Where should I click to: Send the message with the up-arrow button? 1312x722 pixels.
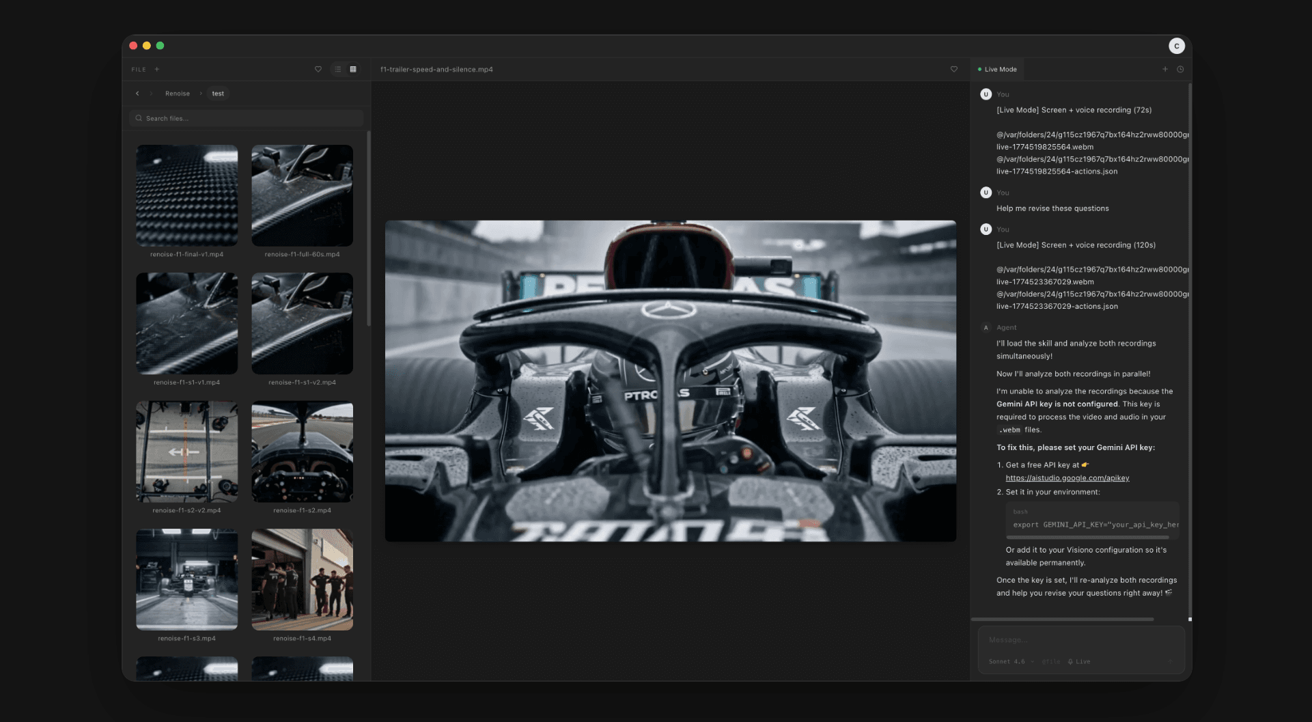click(1170, 661)
